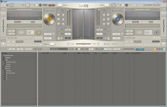This screenshot has width=167, height=107.
Task: Browse the Desktop folder
Action: tap(9, 71)
